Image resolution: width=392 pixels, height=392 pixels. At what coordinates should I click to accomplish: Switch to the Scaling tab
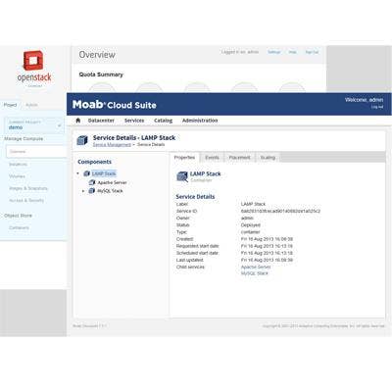point(268,158)
